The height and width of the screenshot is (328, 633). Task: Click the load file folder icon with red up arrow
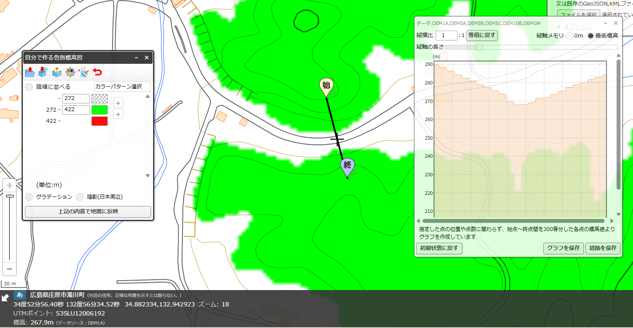(x=30, y=72)
